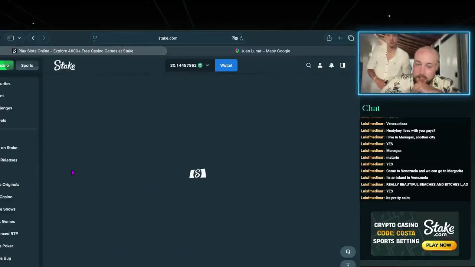This screenshot has width=475, height=267.
Task: Open Stake Poker sidebar entry
Action: [7, 246]
